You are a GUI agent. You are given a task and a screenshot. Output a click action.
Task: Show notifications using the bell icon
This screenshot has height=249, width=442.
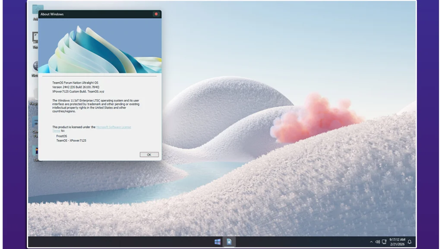point(409,242)
